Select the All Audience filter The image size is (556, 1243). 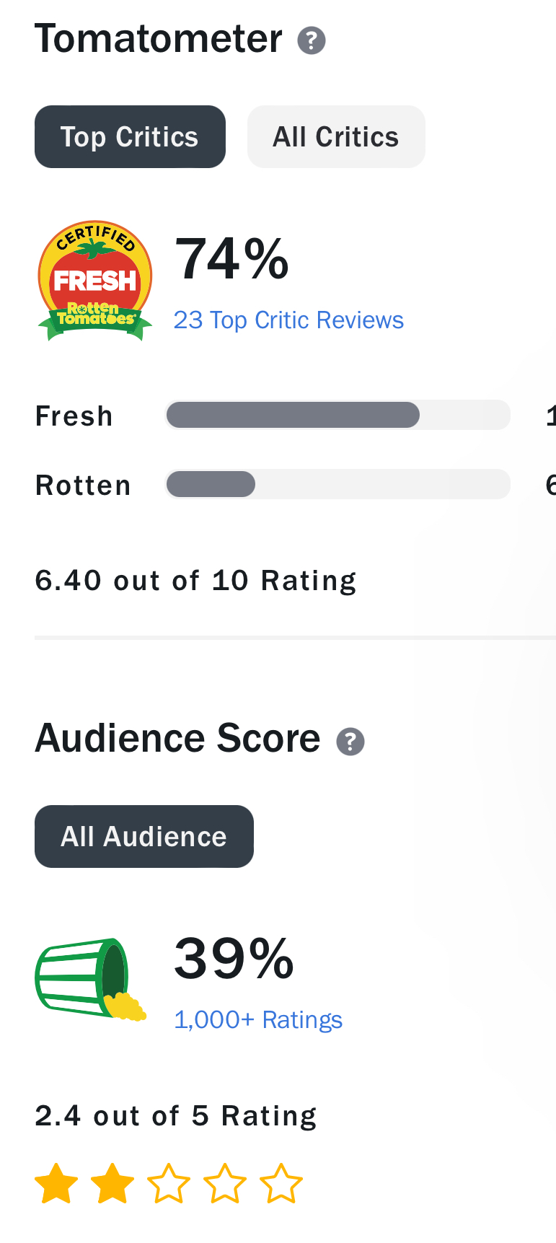144,837
